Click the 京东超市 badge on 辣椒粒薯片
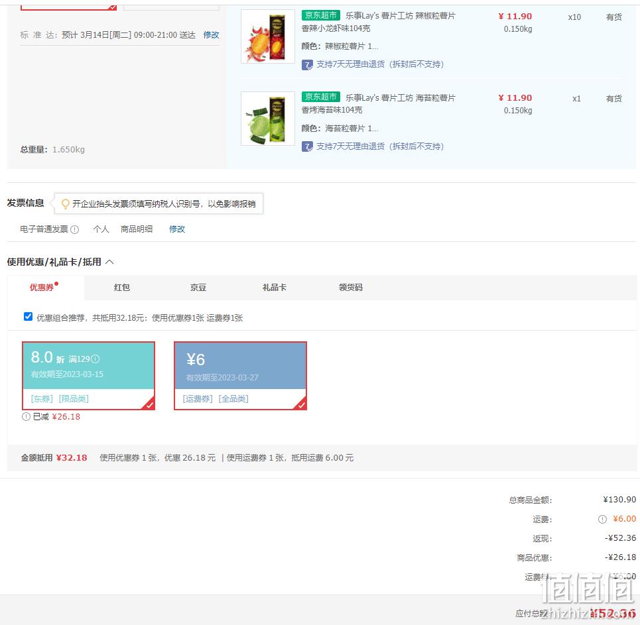 click(x=321, y=15)
